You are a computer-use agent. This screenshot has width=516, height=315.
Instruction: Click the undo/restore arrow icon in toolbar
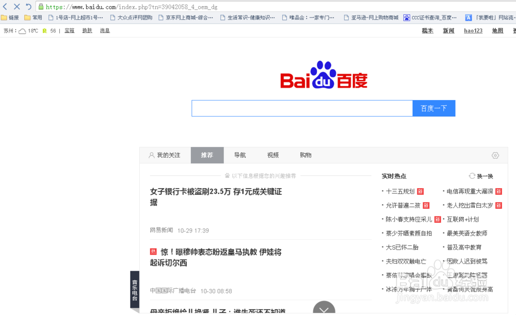28,6
